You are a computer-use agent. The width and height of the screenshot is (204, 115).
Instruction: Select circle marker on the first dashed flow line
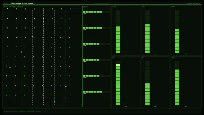10,67
